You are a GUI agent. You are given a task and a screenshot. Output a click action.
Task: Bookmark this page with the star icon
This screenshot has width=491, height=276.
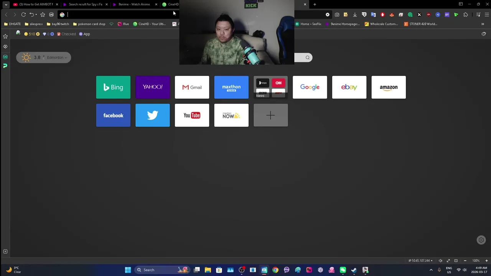(43, 15)
